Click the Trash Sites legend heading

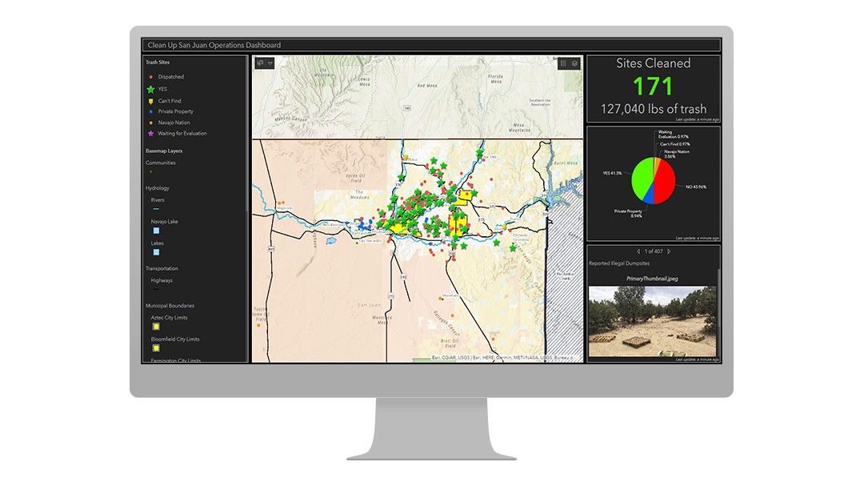click(158, 62)
